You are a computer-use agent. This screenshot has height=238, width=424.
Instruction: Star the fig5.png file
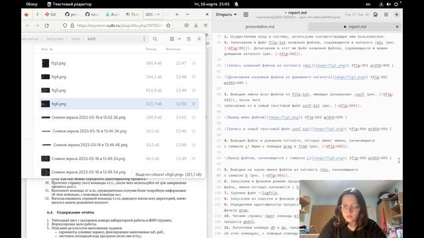tap(193, 90)
